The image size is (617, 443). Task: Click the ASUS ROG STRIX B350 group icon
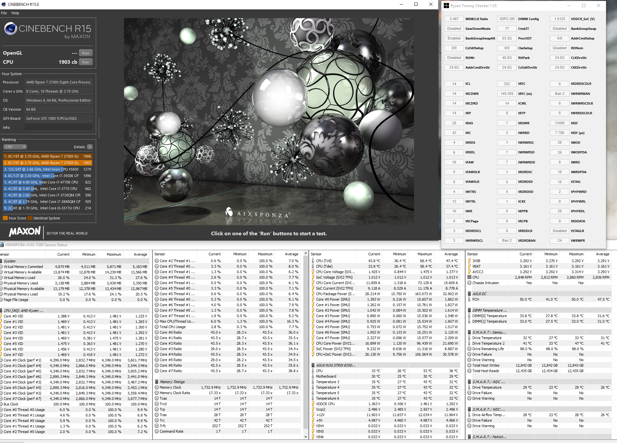tap(313, 365)
